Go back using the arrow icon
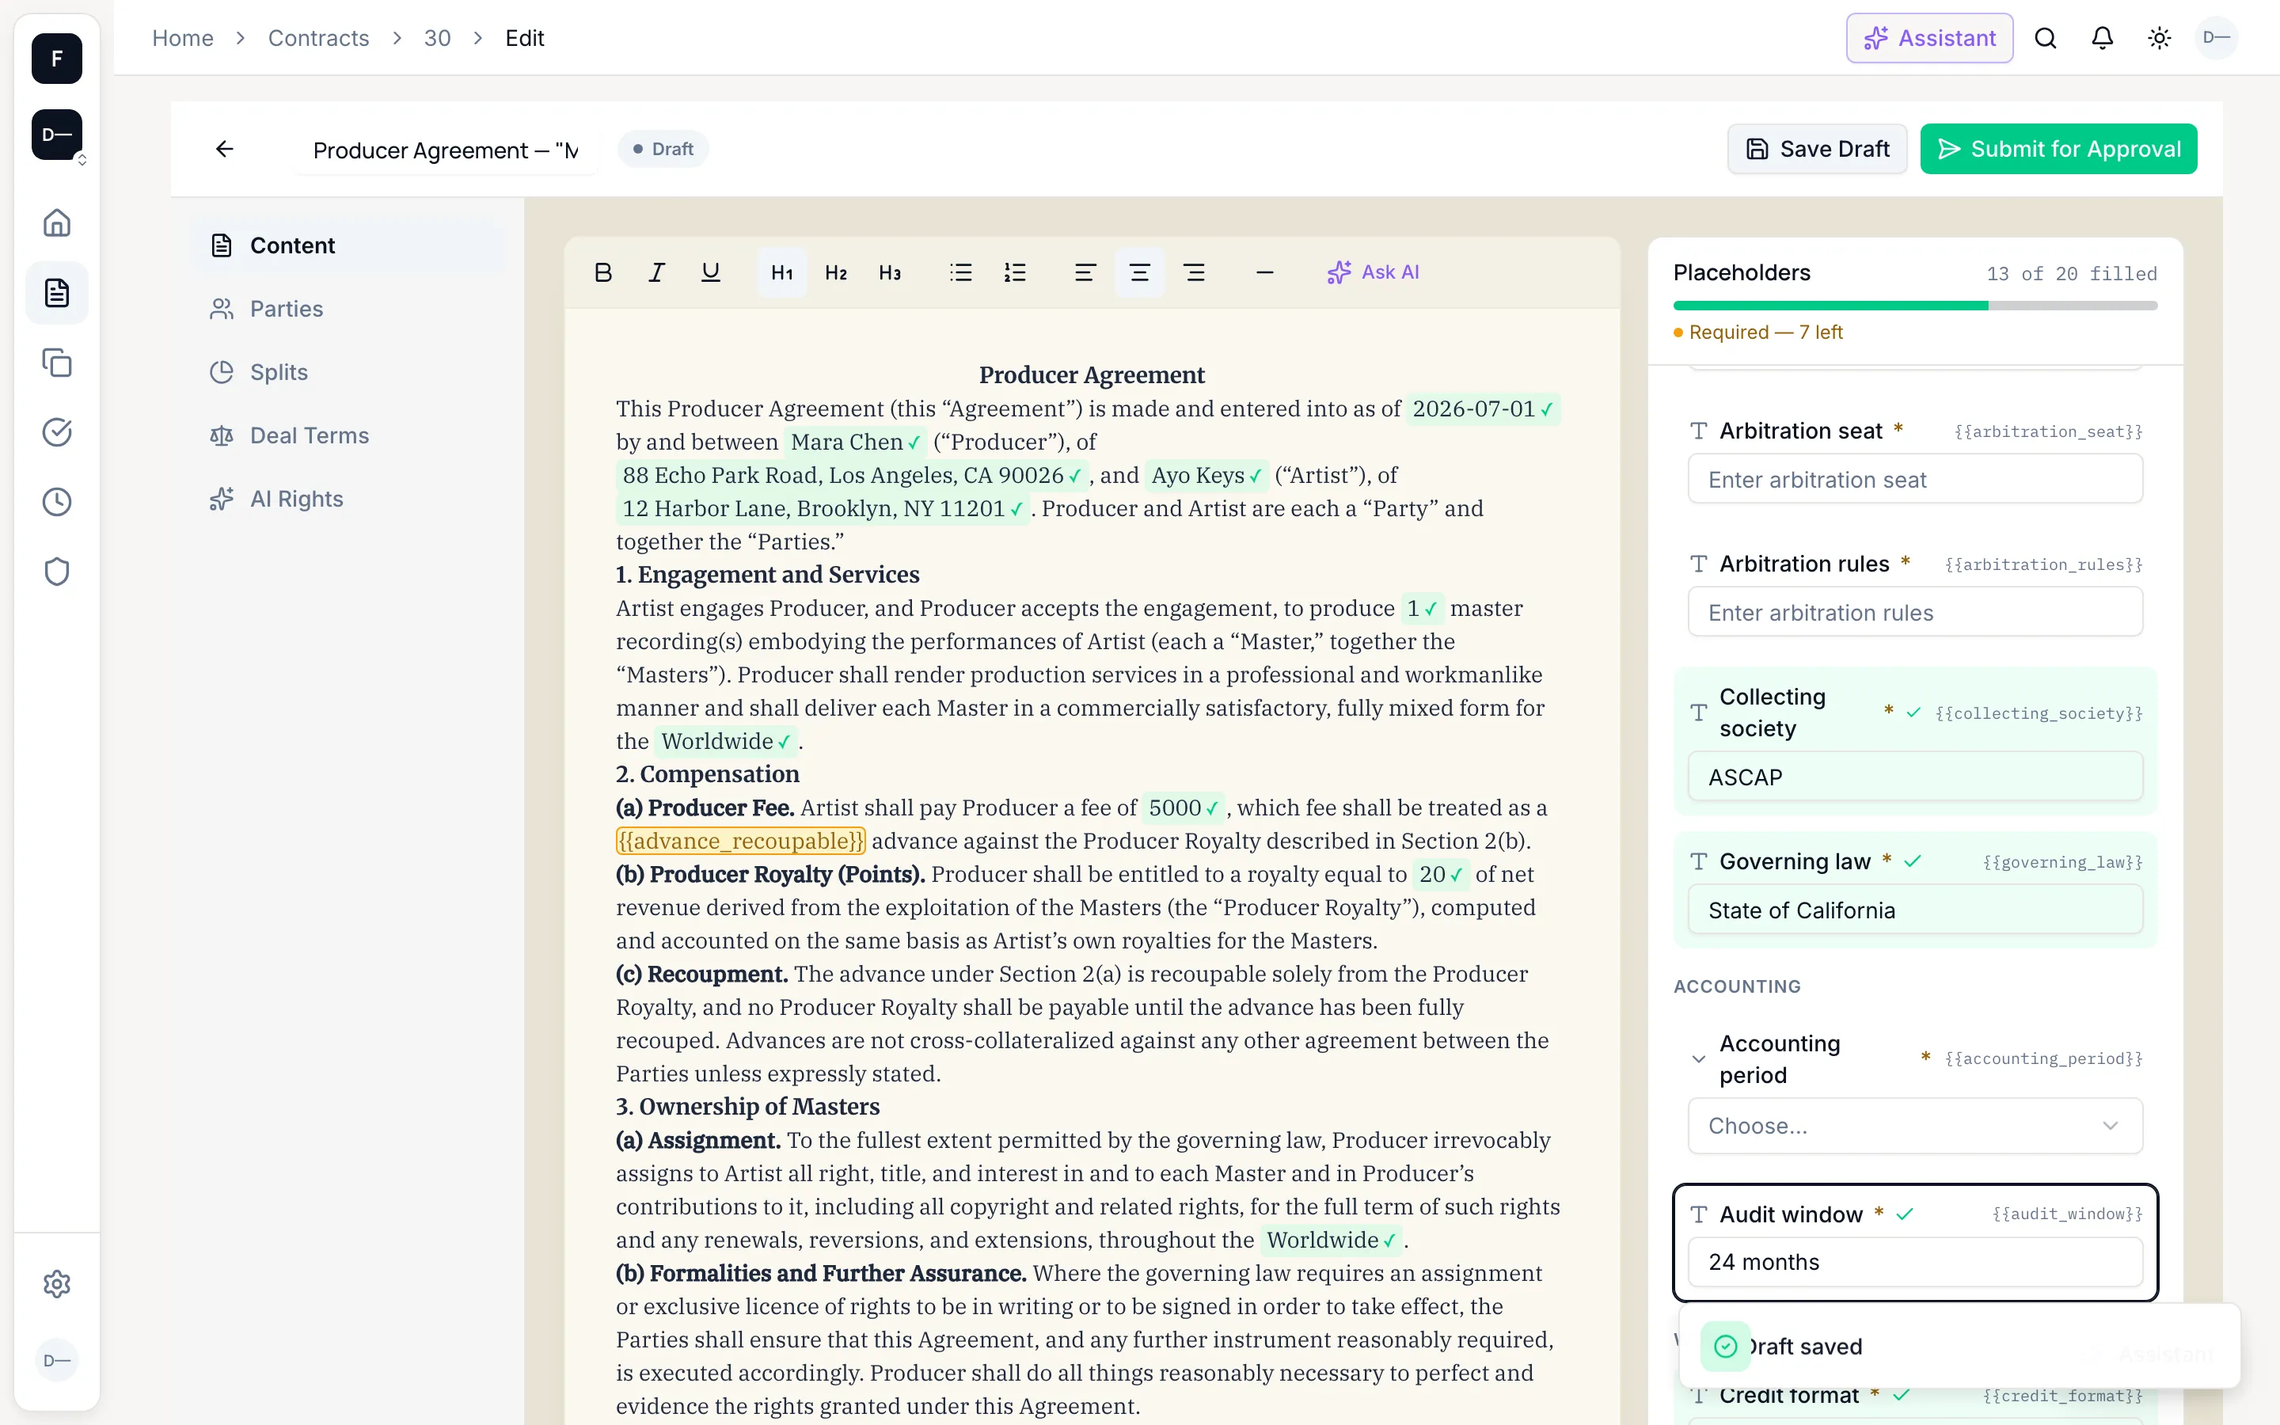 tap(224, 149)
